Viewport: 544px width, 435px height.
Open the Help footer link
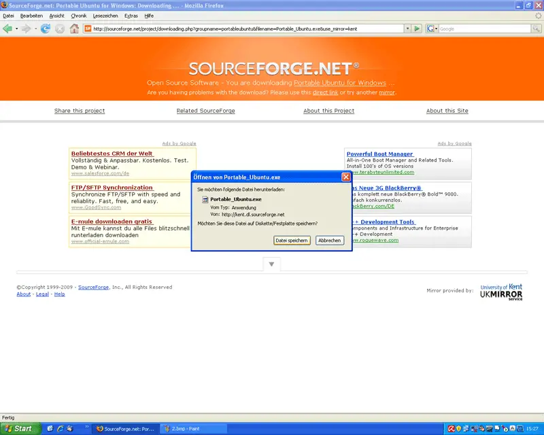pyautogui.click(x=59, y=294)
